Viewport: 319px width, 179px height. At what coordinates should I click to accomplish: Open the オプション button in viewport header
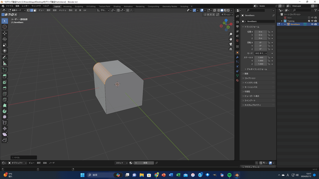pyautogui.click(x=227, y=15)
